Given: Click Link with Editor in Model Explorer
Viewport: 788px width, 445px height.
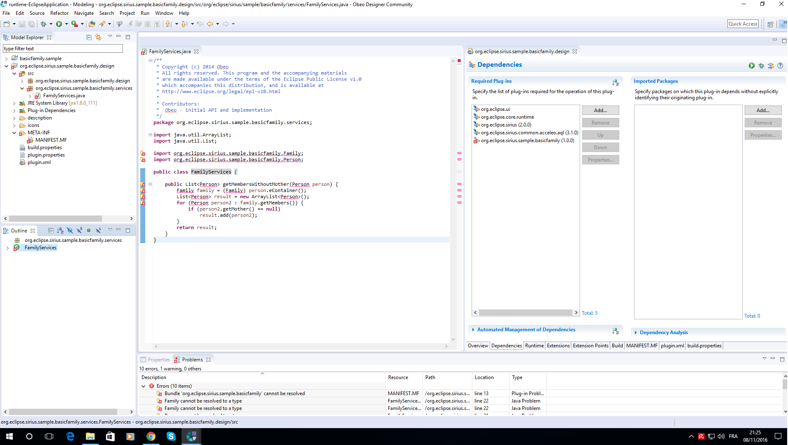Looking at the screenshot, I should (98, 37).
